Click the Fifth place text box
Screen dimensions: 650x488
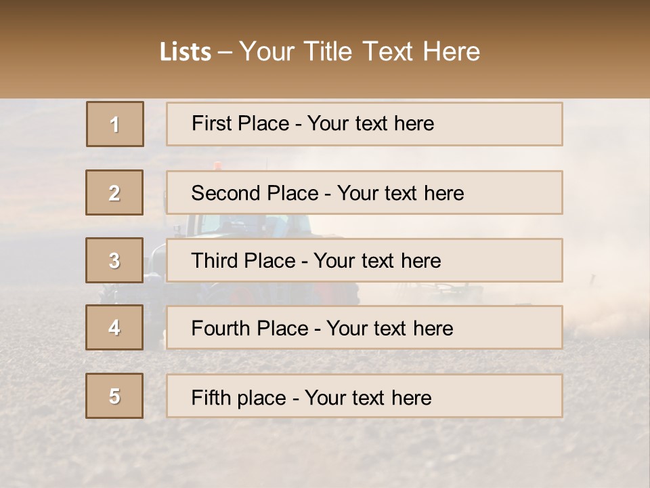pyautogui.click(x=364, y=396)
